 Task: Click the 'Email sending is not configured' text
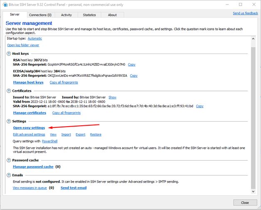click(x=37, y=182)
